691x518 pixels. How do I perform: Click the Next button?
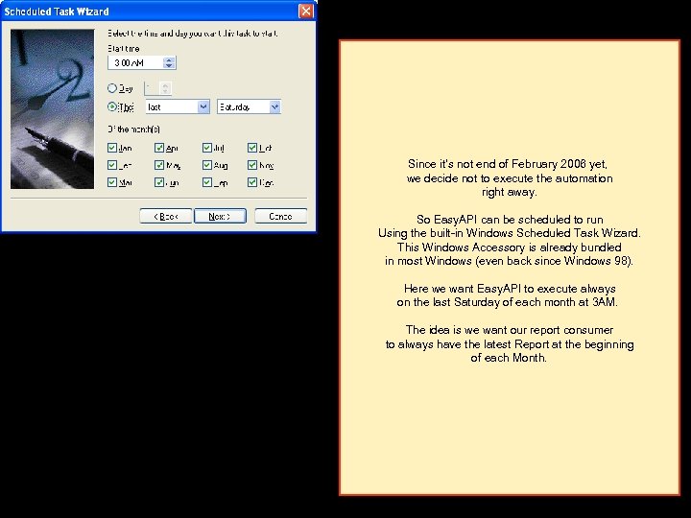click(x=220, y=216)
